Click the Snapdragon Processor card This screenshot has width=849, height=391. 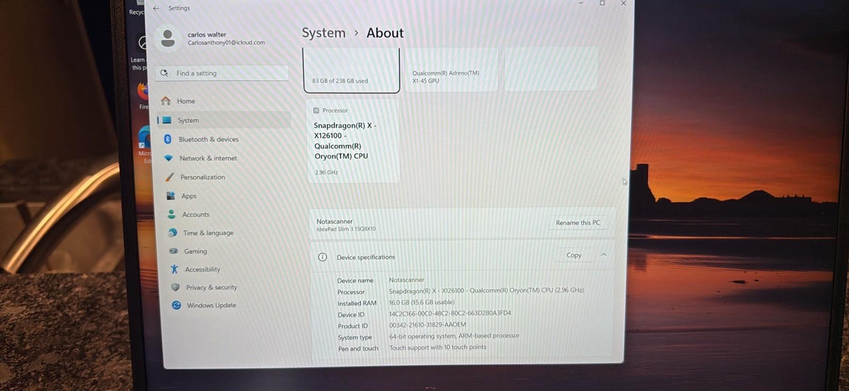353,141
